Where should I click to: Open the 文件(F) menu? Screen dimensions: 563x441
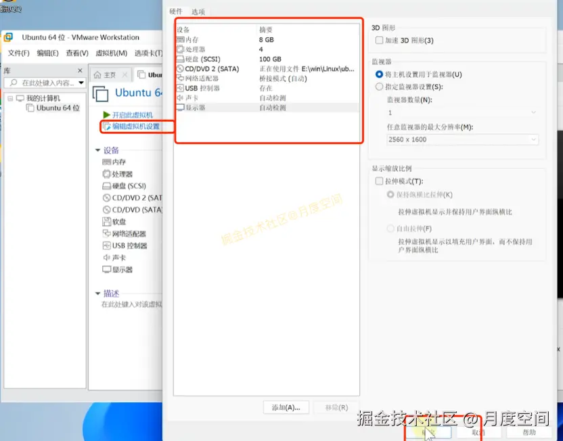click(19, 53)
